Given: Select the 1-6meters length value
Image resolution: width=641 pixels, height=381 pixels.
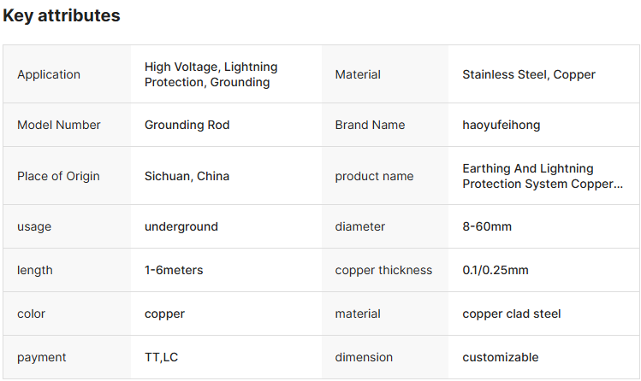Looking at the screenshot, I should (174, 270).
